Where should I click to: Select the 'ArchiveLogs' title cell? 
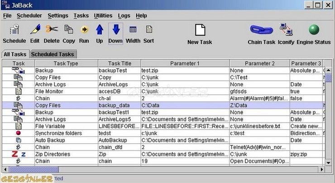(120, 84)
